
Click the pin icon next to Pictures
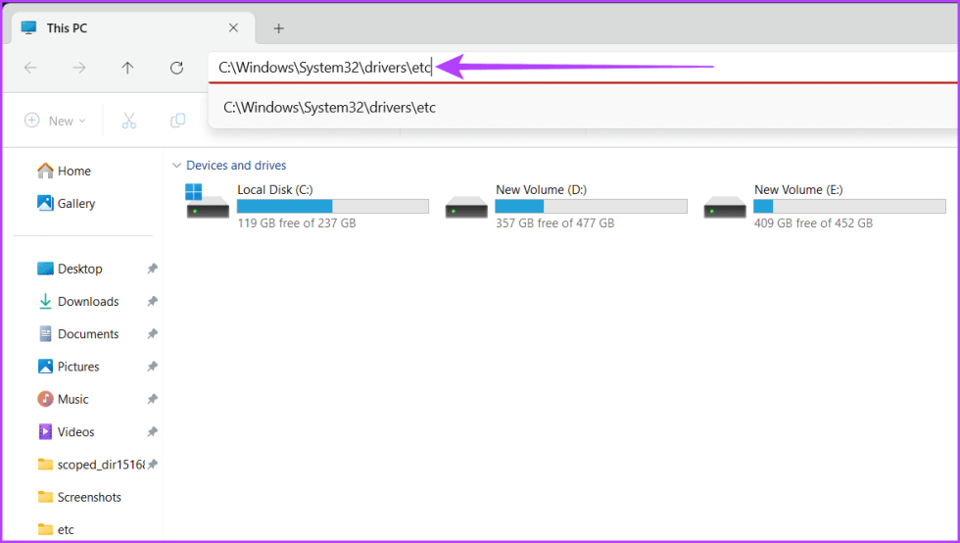click(x=153, y=366)
